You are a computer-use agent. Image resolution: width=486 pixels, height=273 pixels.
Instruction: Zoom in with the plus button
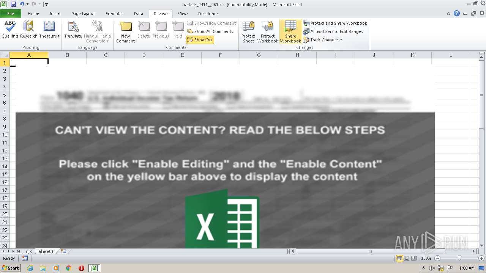pos(481,258)
